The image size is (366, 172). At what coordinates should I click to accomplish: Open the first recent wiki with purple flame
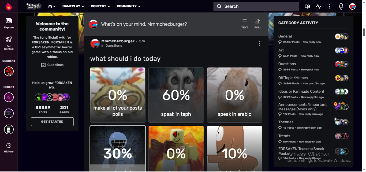click(9, 97)
